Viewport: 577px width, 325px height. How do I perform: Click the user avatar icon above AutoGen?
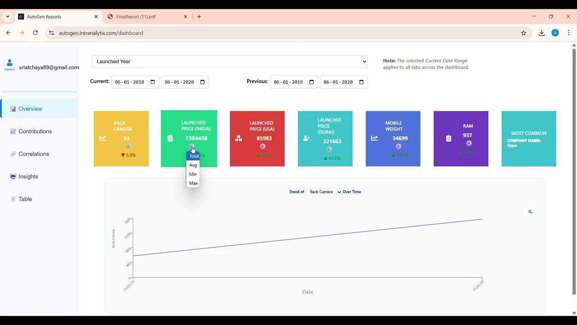pos(9,64)
